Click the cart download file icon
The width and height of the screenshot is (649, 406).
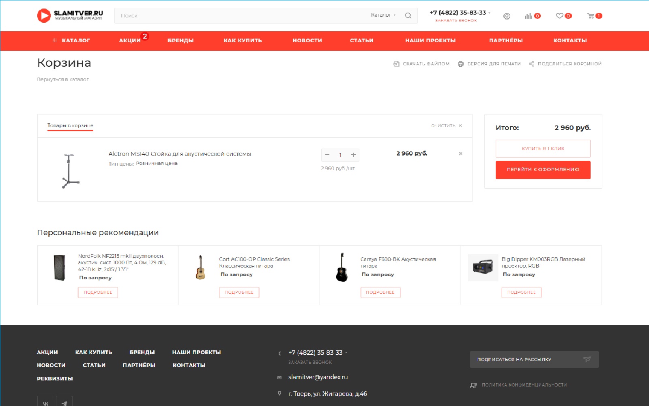pyautogui.click(x=396, y=64)
